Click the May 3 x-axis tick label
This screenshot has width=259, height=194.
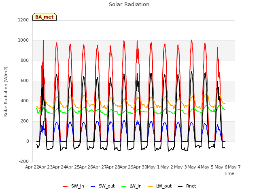180,167
